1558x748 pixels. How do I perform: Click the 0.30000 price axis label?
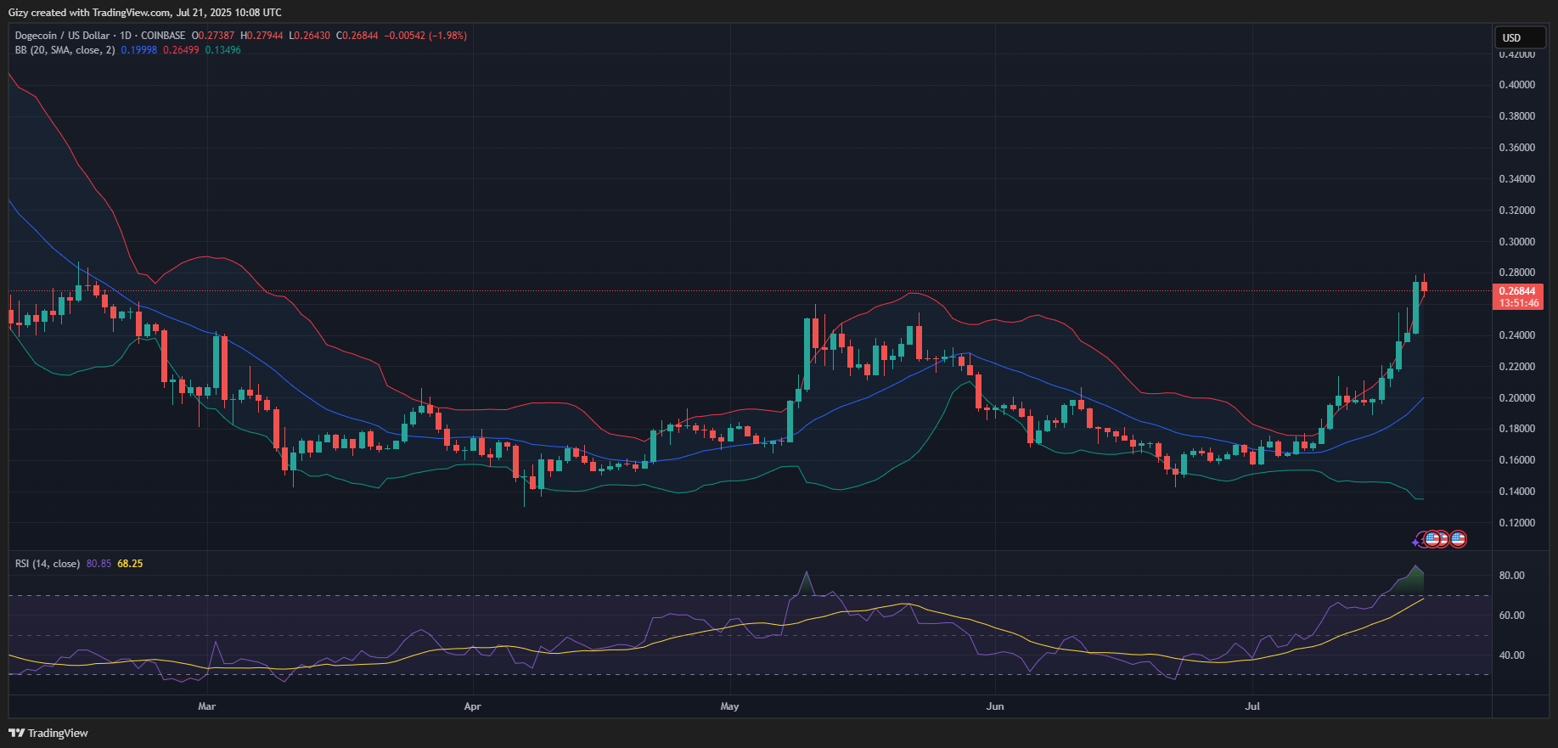pyautogui.click(x=1517, y=242)
